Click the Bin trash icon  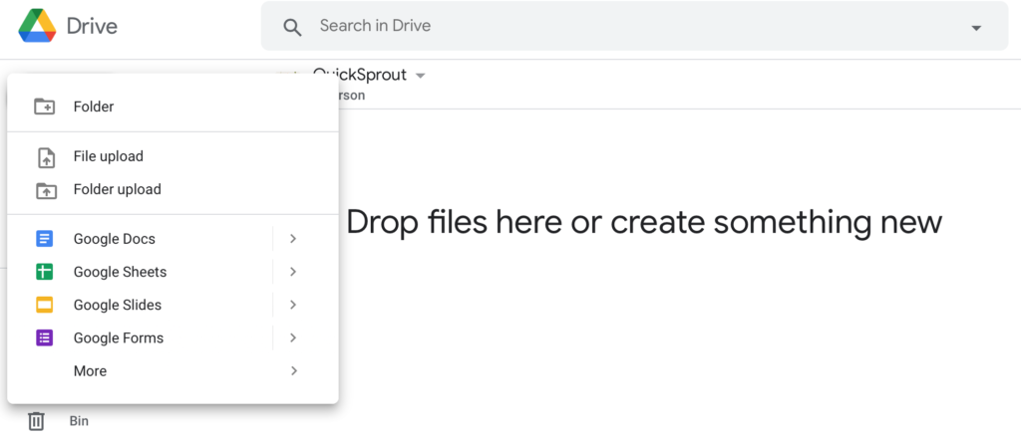click(36, 421)
